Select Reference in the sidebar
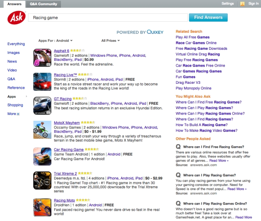Viewport: 261px width, 221px height. point(16,87)
